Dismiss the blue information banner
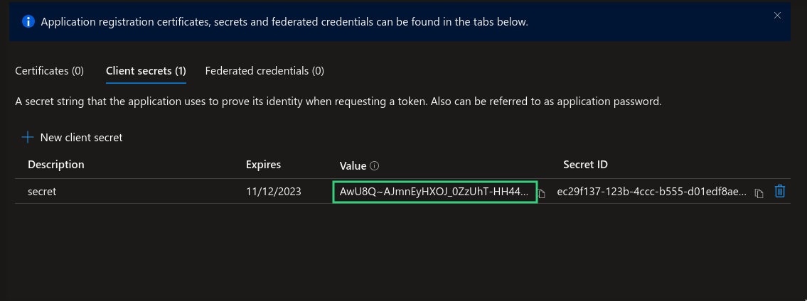Screen dimensions: 807x301 tap(777, 16)
